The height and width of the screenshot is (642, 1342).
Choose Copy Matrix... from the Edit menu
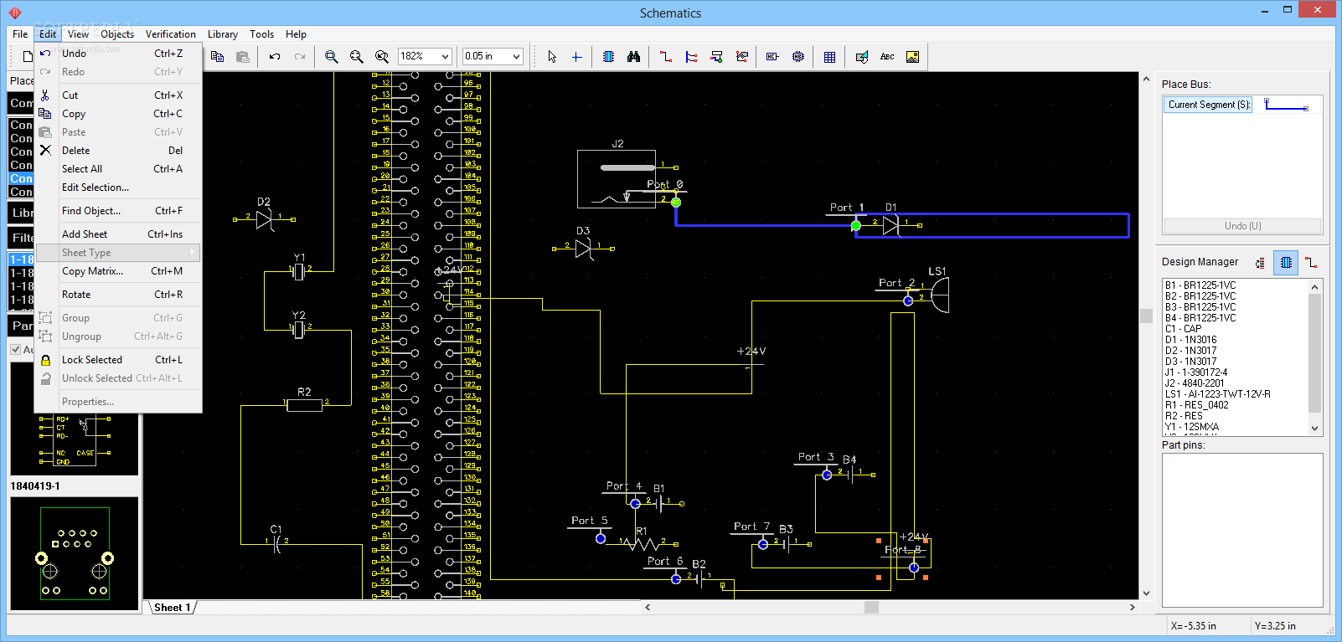[x=117, y=271]
